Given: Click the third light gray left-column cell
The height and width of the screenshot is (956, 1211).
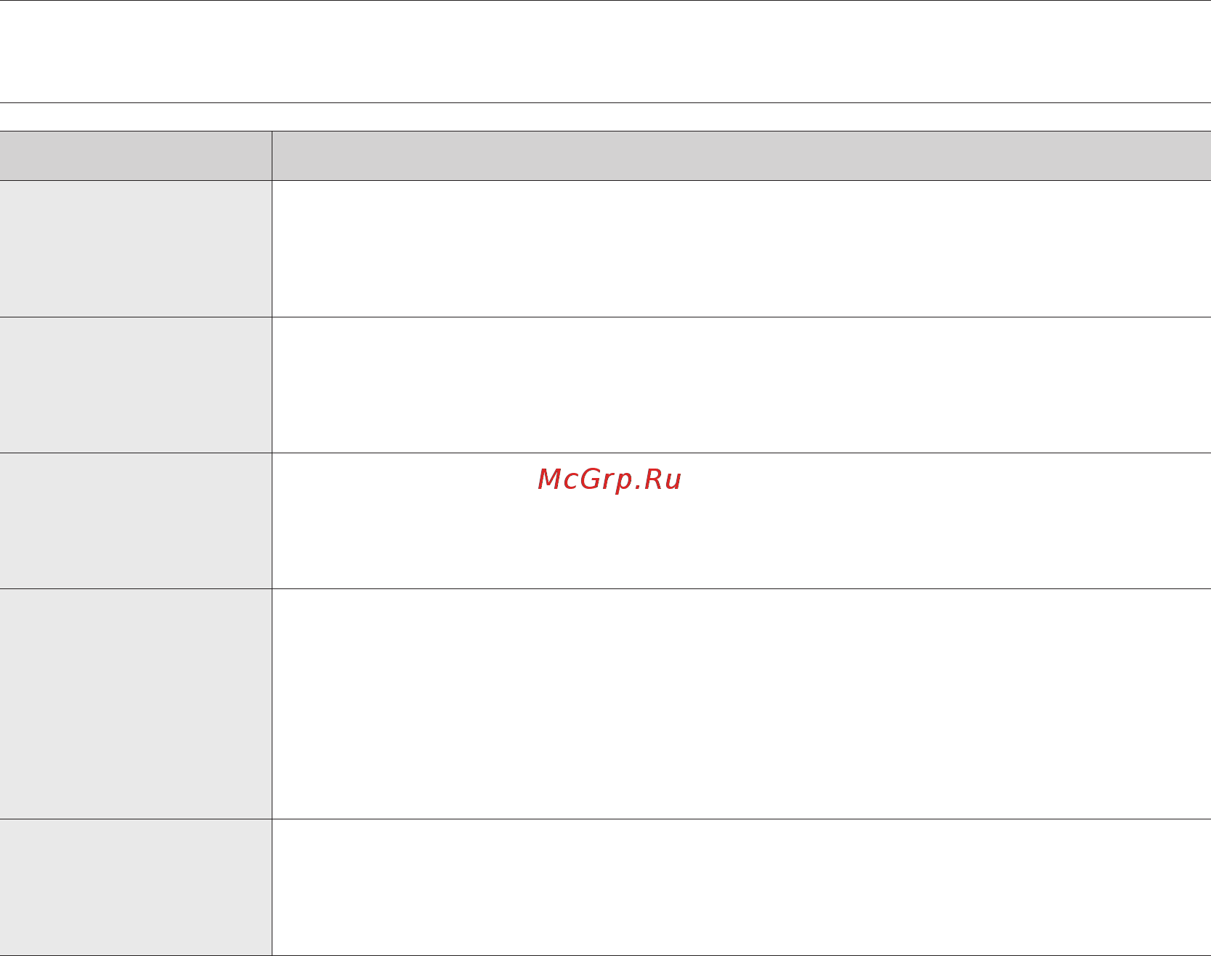Looking at the screenshot, I should click(136, 521).
